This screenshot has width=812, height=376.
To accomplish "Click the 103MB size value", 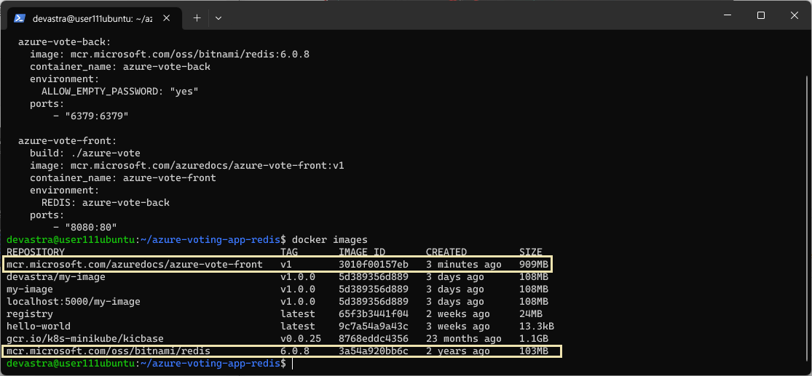I will point(533,352).
